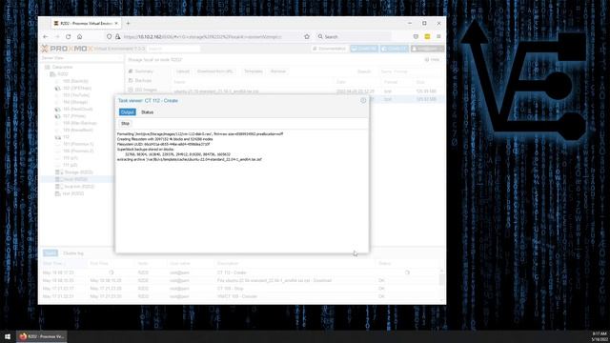Go back using the browser back arrow
This screenshot has width=610, height=343.
(46, 36)
